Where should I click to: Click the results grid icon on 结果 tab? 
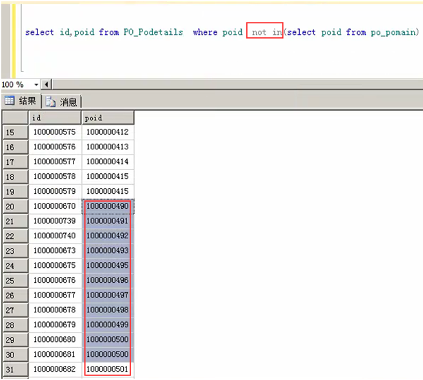tap(10, 100)
